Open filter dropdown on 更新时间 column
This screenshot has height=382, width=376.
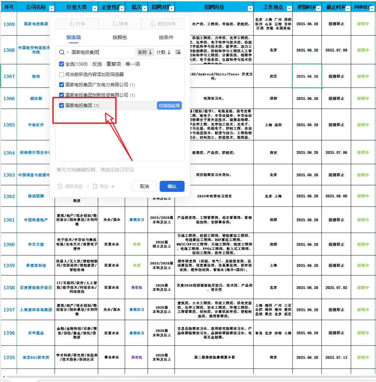click(x=319, y=8)
